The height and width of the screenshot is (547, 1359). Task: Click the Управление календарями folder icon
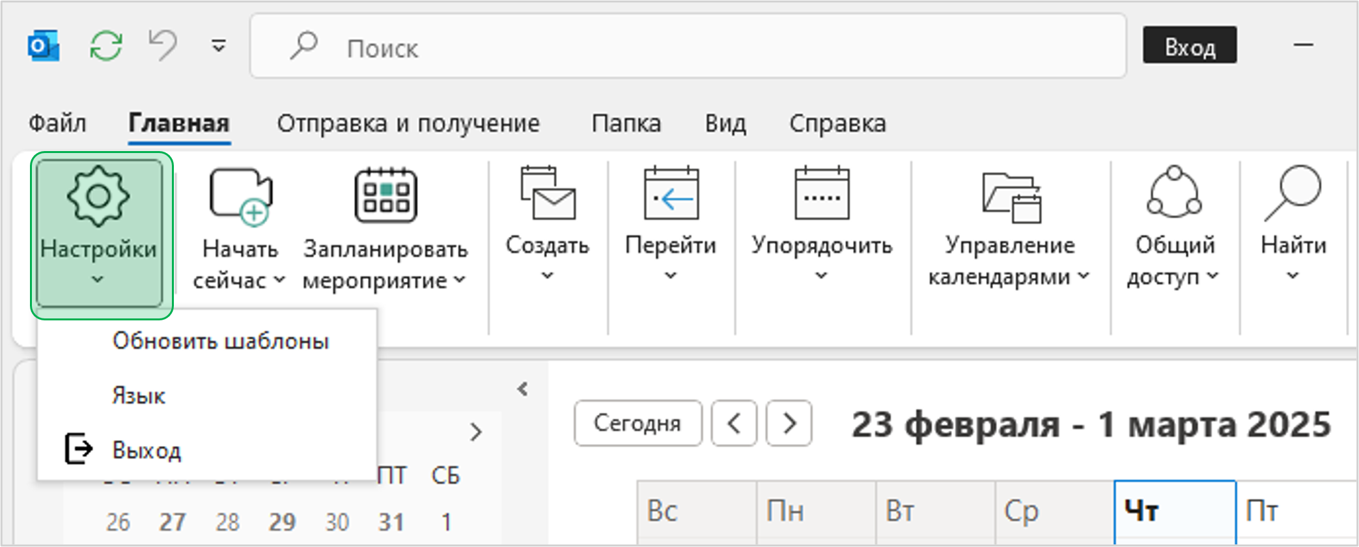coord(1010,195)
